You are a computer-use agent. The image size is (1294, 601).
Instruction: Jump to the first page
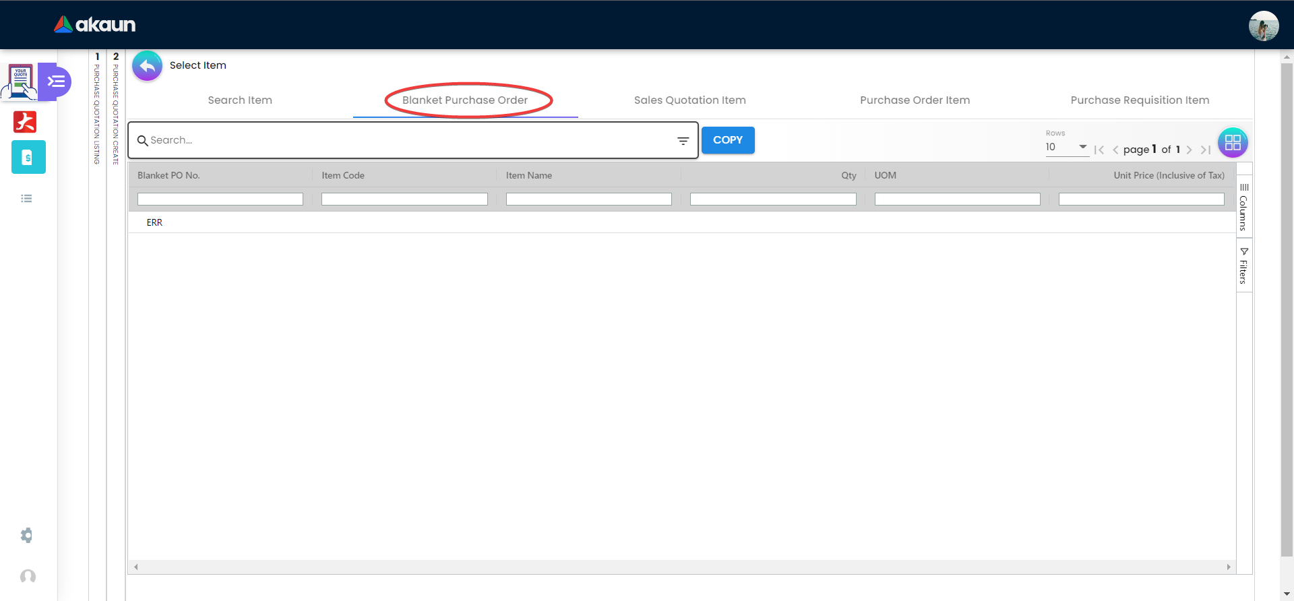pyautogui.click(x=1099, y=150)
